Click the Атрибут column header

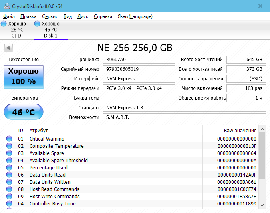(x=115, y=131)
